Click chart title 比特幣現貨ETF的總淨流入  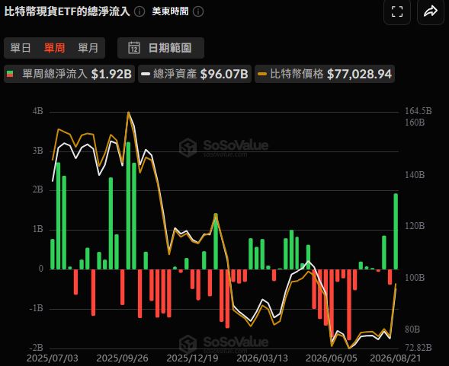(67, 11)
